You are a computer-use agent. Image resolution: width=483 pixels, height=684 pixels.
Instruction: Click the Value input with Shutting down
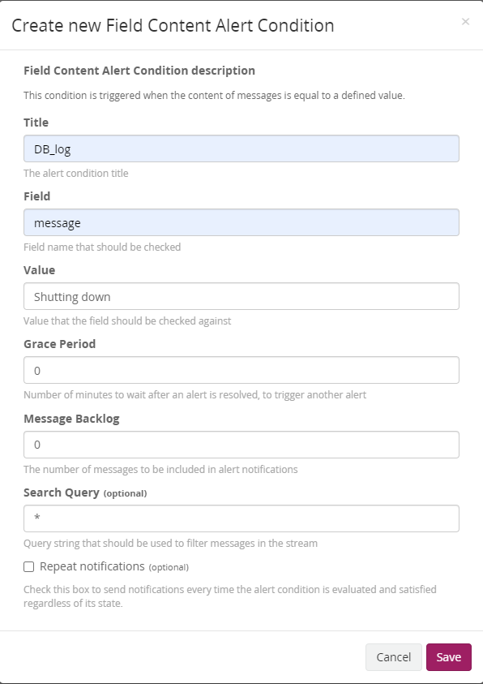(241, 296)
